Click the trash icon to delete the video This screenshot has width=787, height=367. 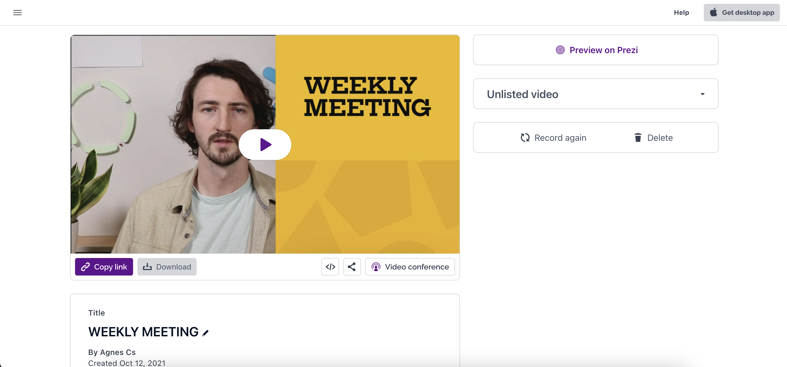[637, 137]
